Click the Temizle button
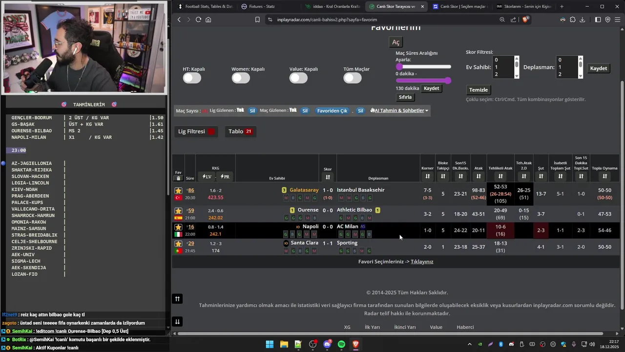This screenshot has width=625, height=352. [x=479, y=90]
